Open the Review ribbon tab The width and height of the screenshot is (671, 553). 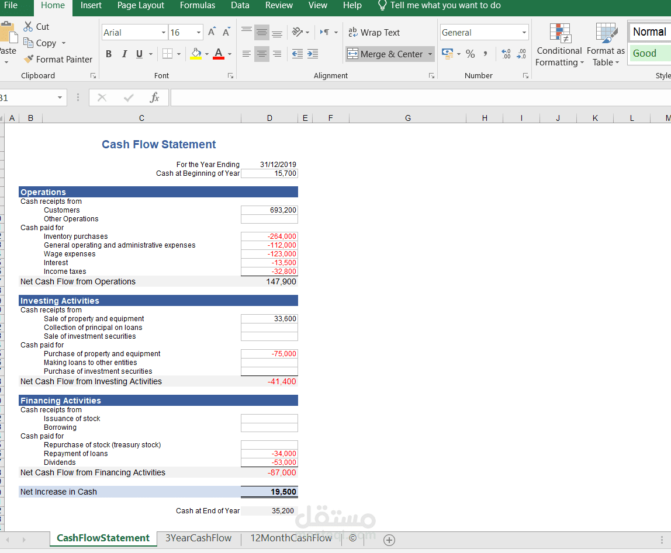[x=279, y=6]
